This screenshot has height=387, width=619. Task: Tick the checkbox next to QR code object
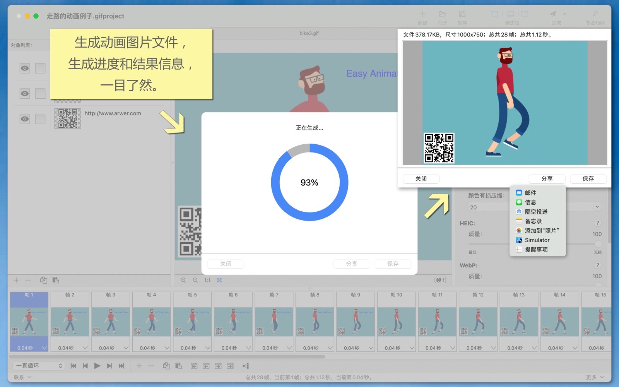click(40, 119)
